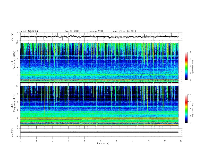The image size is (204, 158).
Task: Click the time axis tick label "4"
Action: (84, 141)
